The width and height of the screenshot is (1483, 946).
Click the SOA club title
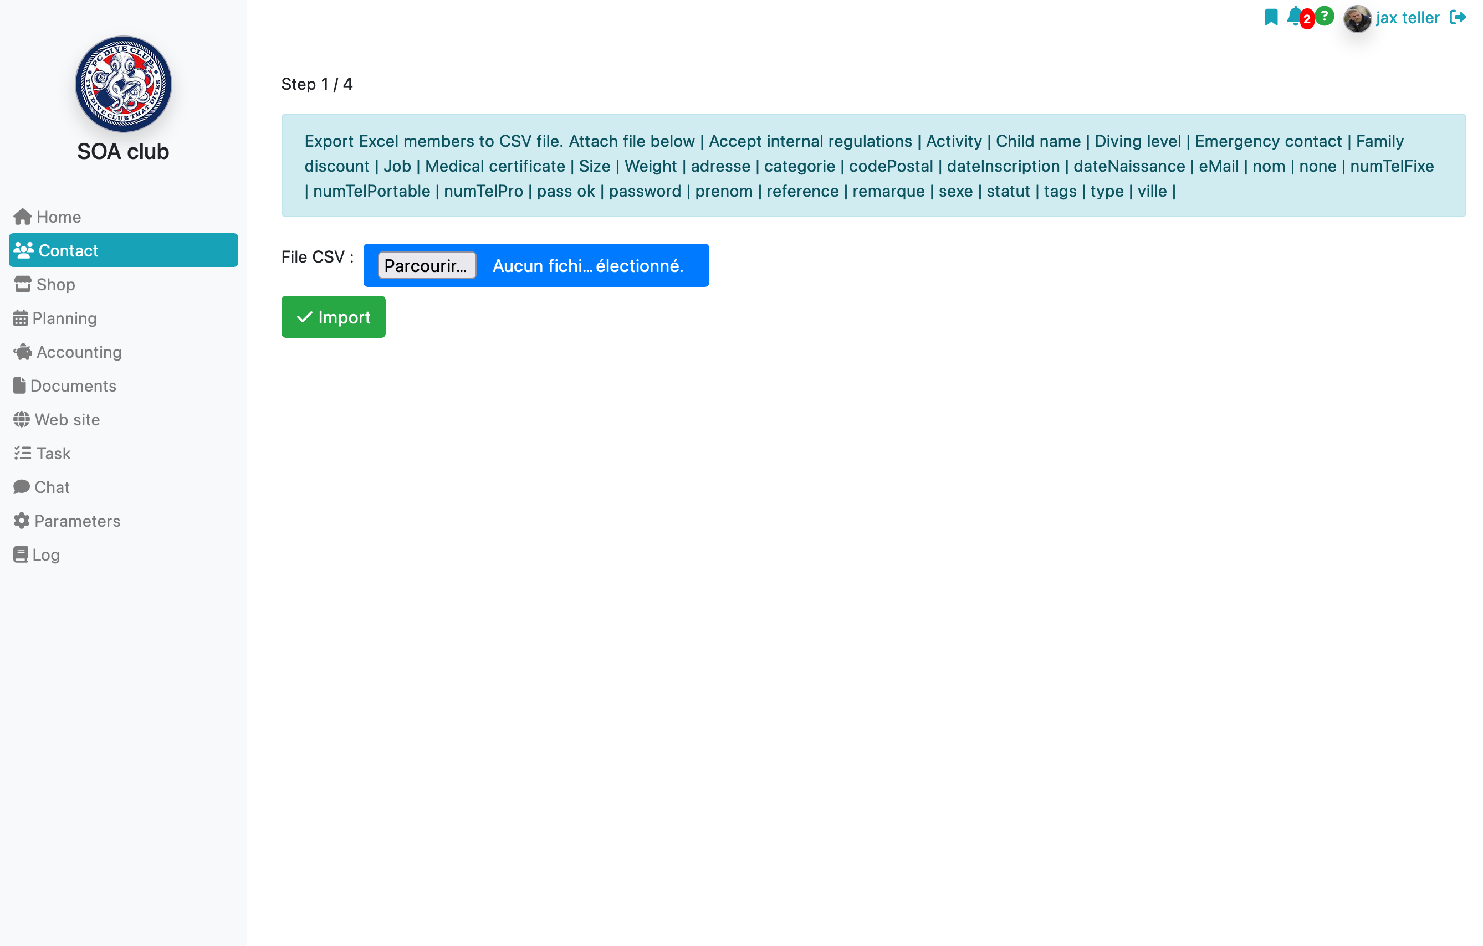[123, 151]
